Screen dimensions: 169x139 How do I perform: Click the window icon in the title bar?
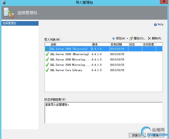pos(4,2)
